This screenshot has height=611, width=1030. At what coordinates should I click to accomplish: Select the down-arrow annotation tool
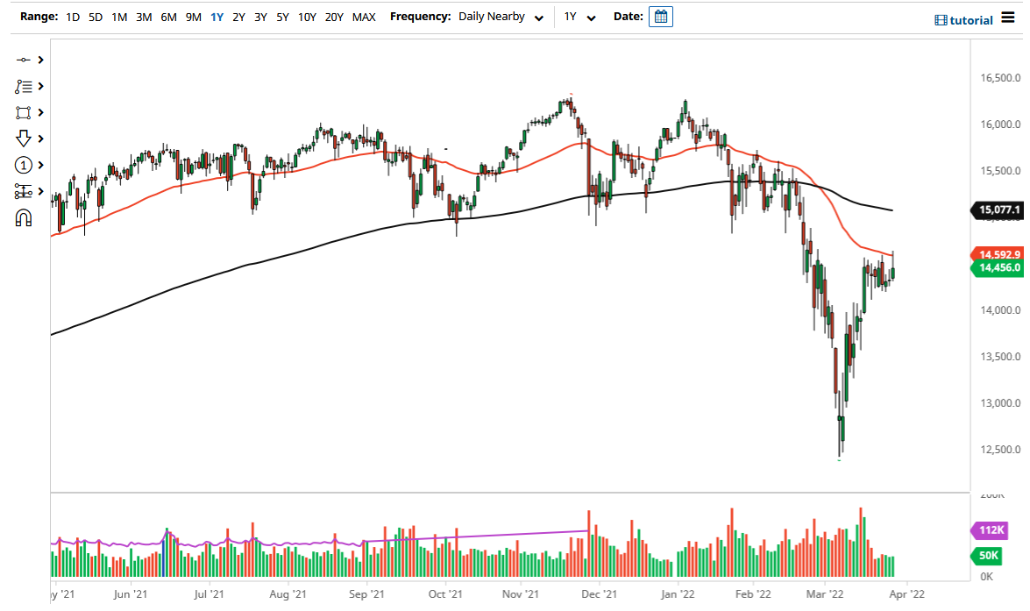click(x=25, y=139)
